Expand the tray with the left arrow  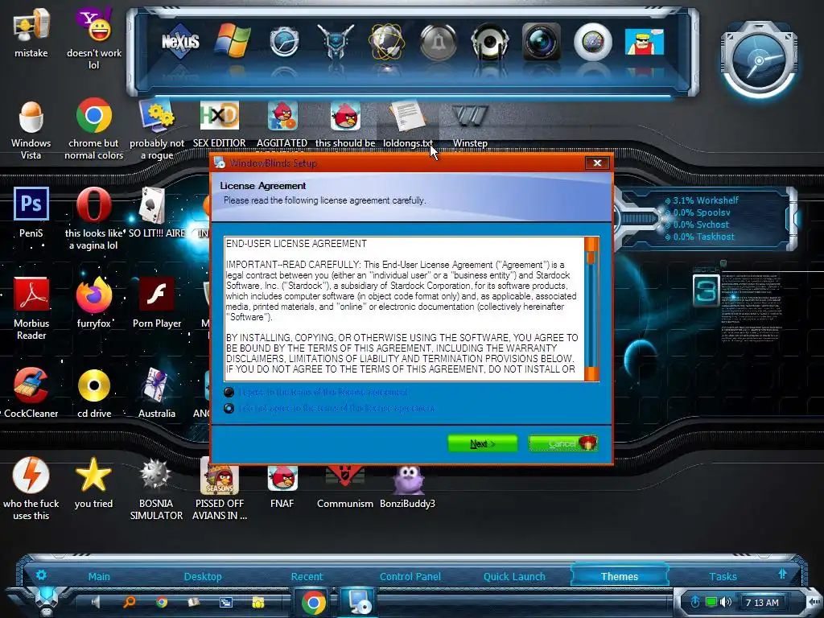pyautogui.click(x=814, y=602)
